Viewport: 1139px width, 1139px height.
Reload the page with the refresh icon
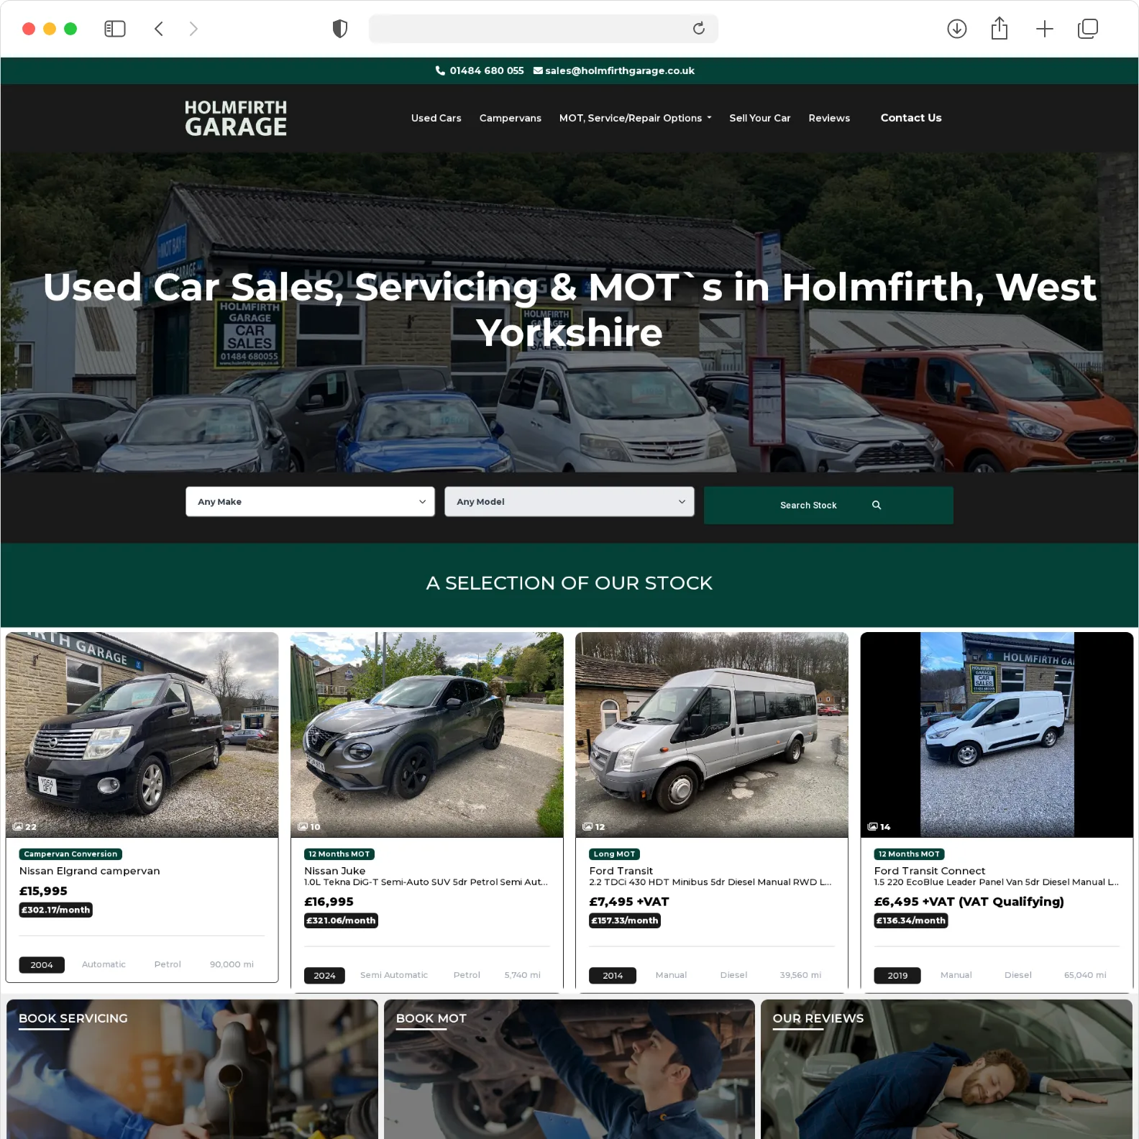[698, 29]
